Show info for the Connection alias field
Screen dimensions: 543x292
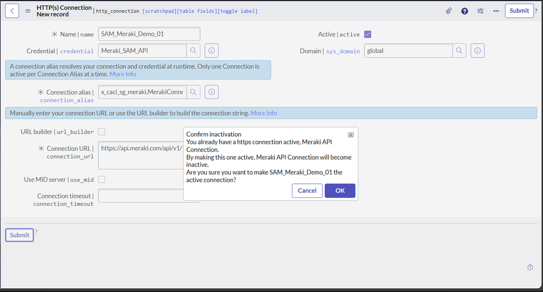(211, 92)
